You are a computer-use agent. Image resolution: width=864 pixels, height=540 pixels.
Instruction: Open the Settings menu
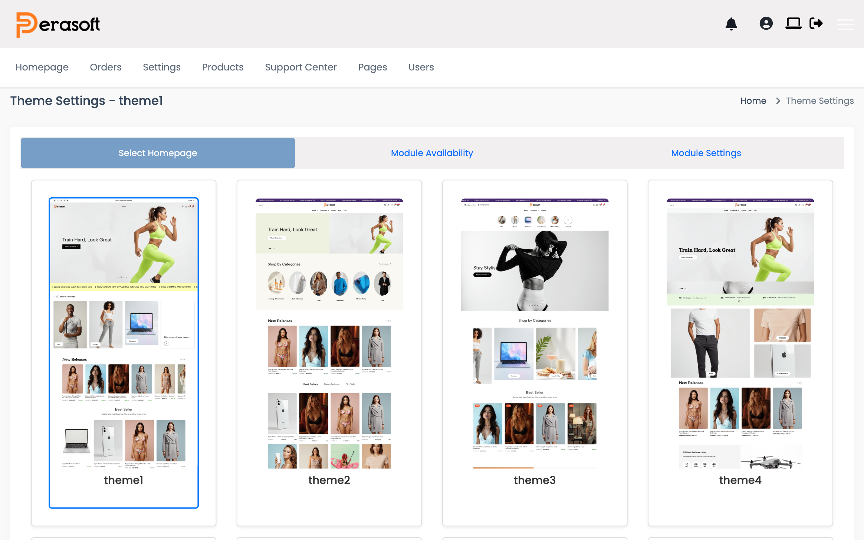[162, 67]
